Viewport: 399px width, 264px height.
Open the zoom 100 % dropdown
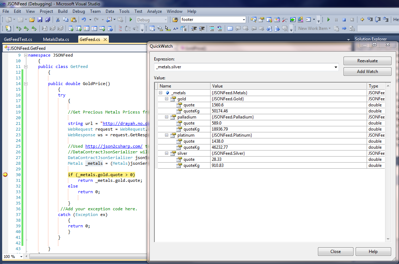point(21,257)
